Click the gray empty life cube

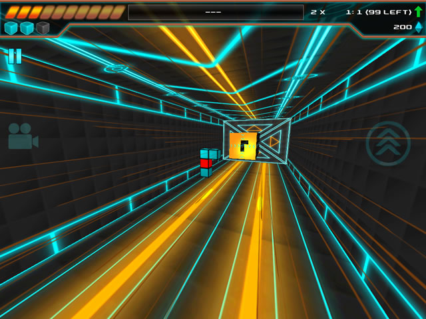pos(43,28)
